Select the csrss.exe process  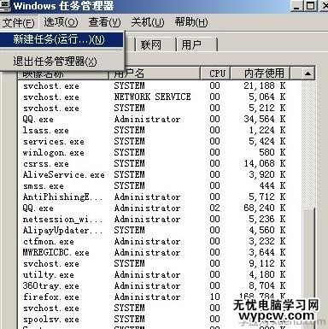tap(160, 163)
